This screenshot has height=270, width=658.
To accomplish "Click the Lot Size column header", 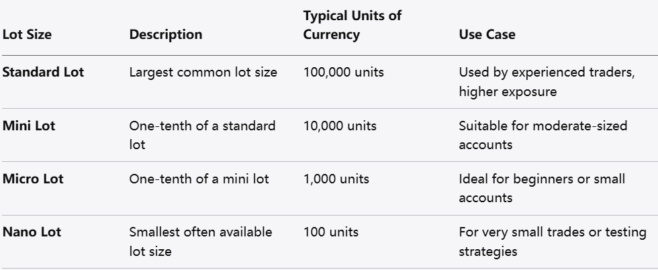I will tap(26, 34).
